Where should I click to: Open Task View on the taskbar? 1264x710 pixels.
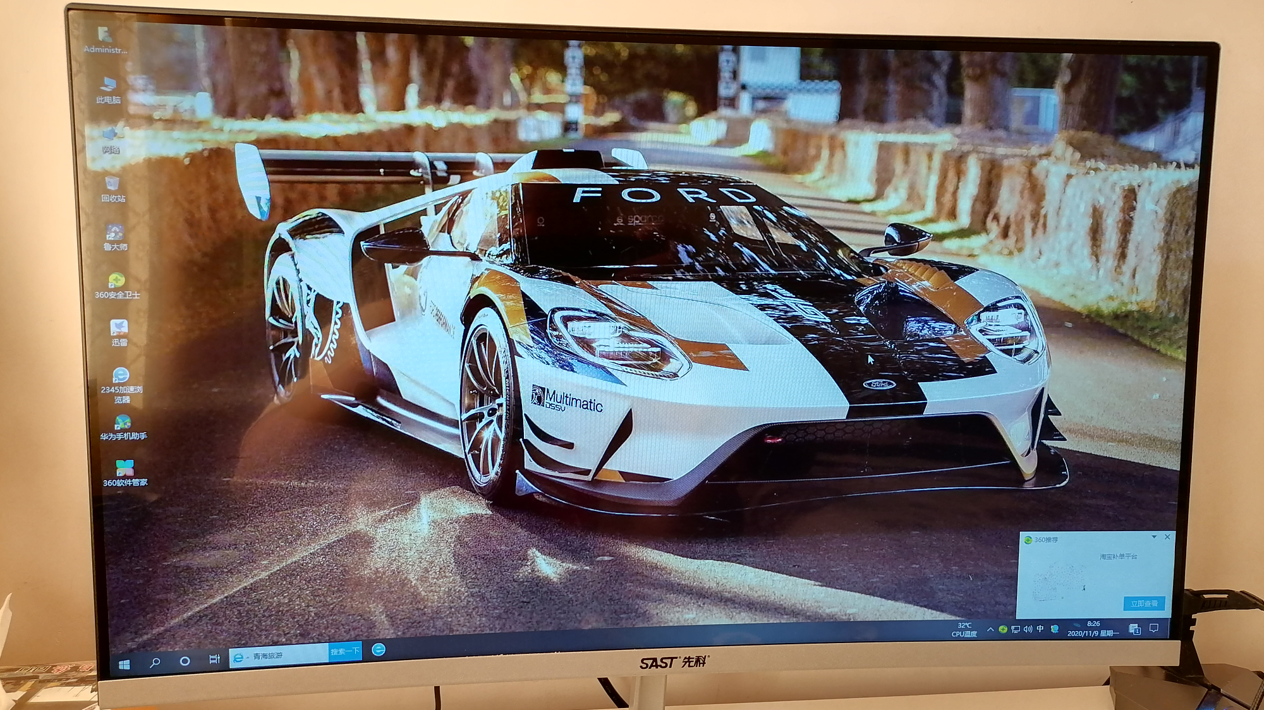pyautogui.click(x=214, y=659)
